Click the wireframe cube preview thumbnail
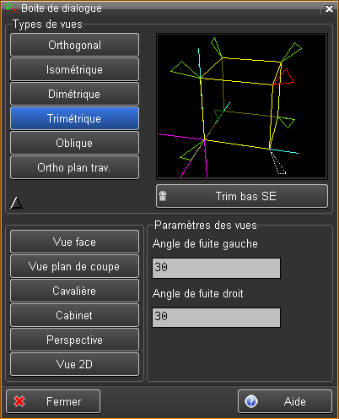The image size is (339, 419). [x=242, y=106]
